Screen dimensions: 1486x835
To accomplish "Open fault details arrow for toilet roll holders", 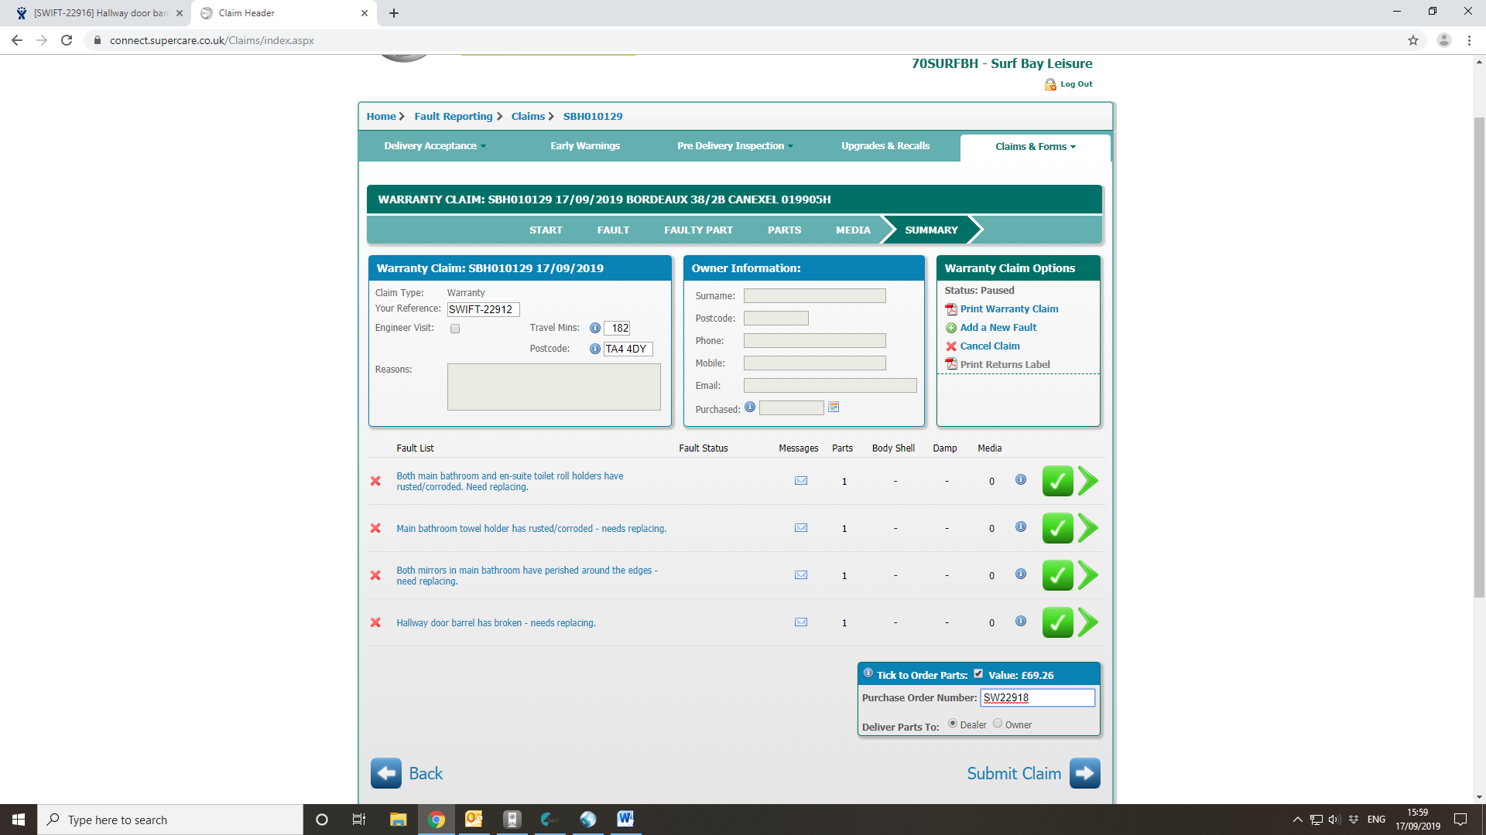I will [1088, 481].
